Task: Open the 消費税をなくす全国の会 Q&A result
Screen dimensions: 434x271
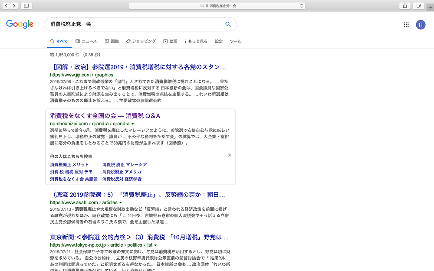Action: 105,116
